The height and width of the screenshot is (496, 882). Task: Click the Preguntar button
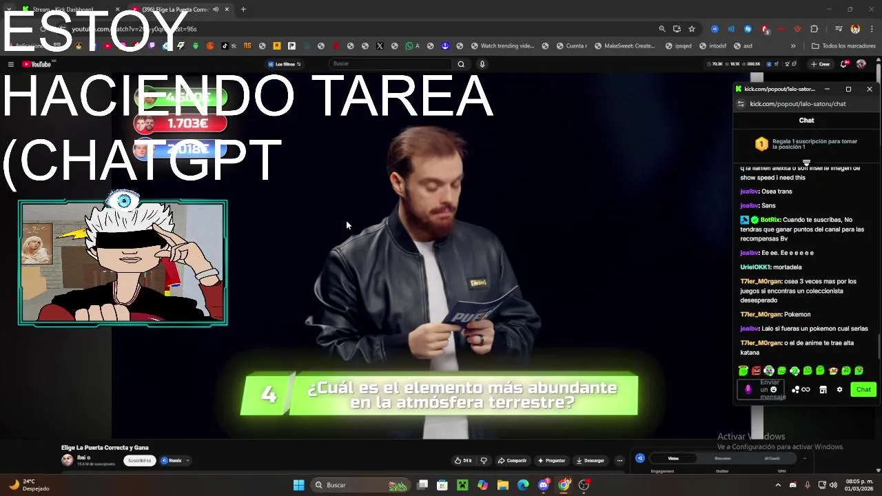(x=551, y=460)
